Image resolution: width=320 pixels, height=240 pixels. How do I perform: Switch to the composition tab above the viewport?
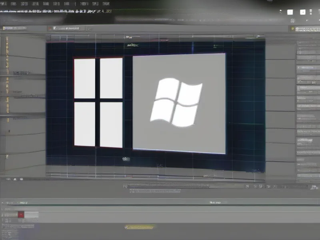66,28
